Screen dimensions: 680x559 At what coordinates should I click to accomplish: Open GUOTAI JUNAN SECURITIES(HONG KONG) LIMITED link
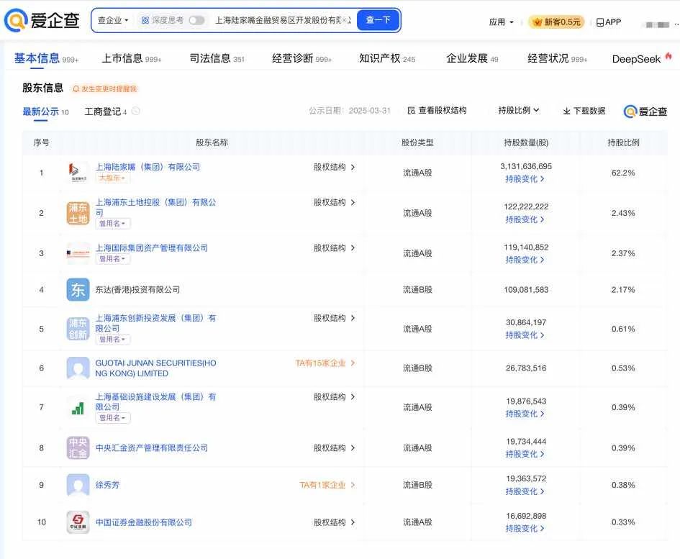coord(155,368)
